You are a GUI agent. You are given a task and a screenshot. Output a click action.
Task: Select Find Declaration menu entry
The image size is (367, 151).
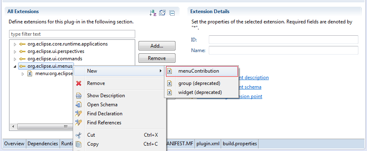point(120,114)
